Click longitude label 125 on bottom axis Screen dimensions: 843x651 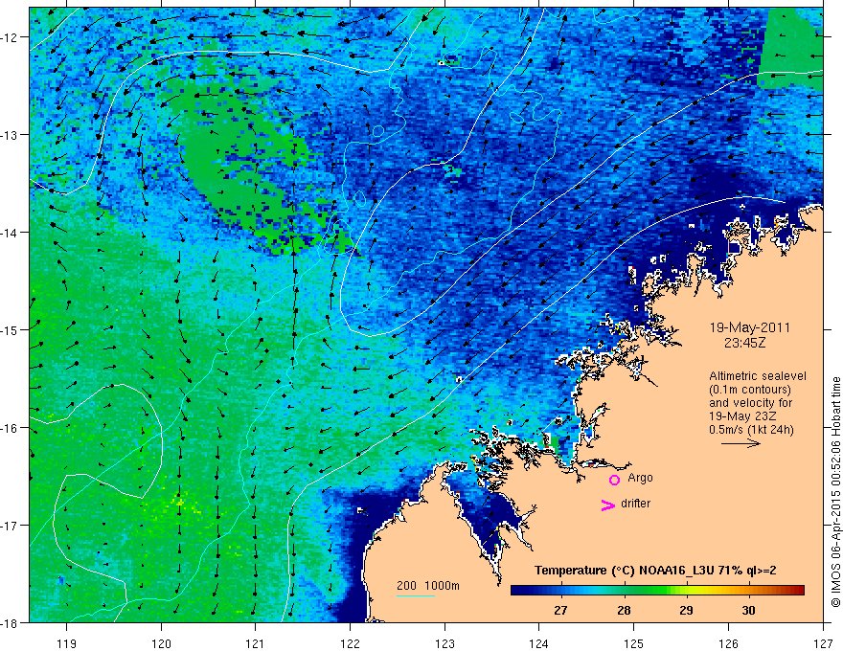[x=634, y=643]
